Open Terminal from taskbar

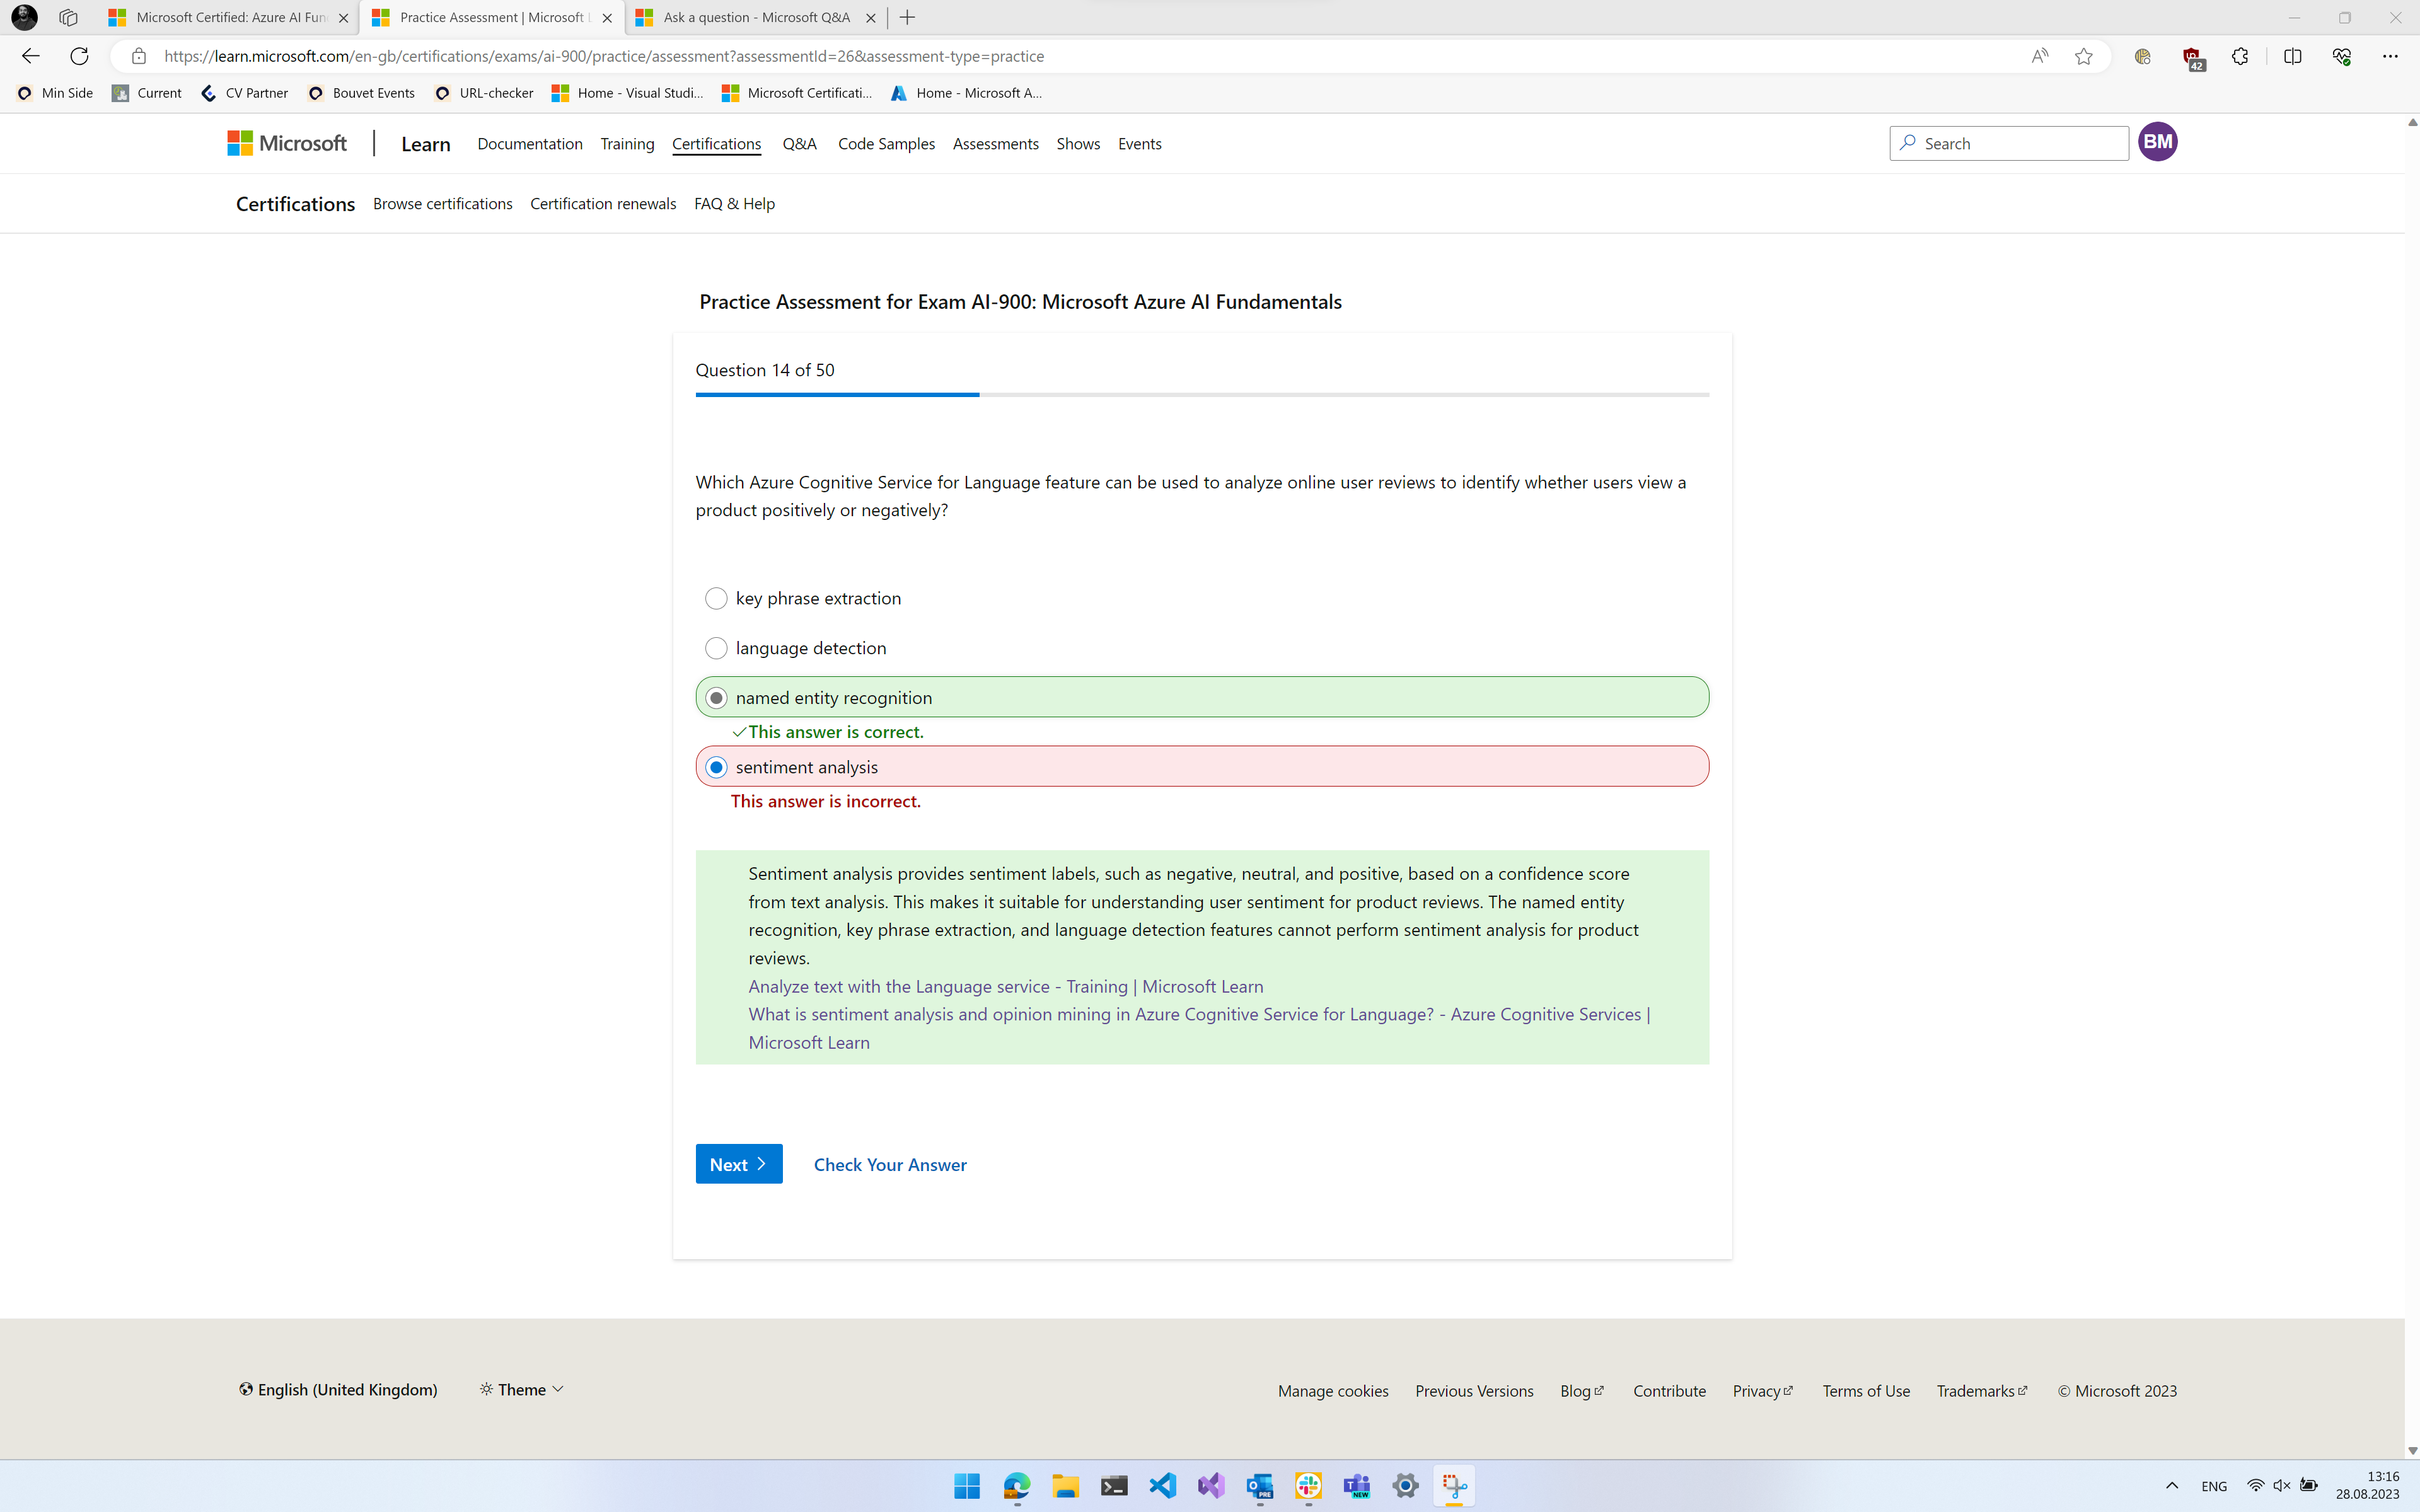[x=1114, y=1486]
